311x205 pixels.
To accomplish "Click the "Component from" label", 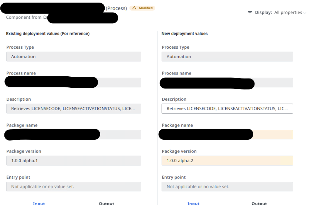I will click(24, 17).
